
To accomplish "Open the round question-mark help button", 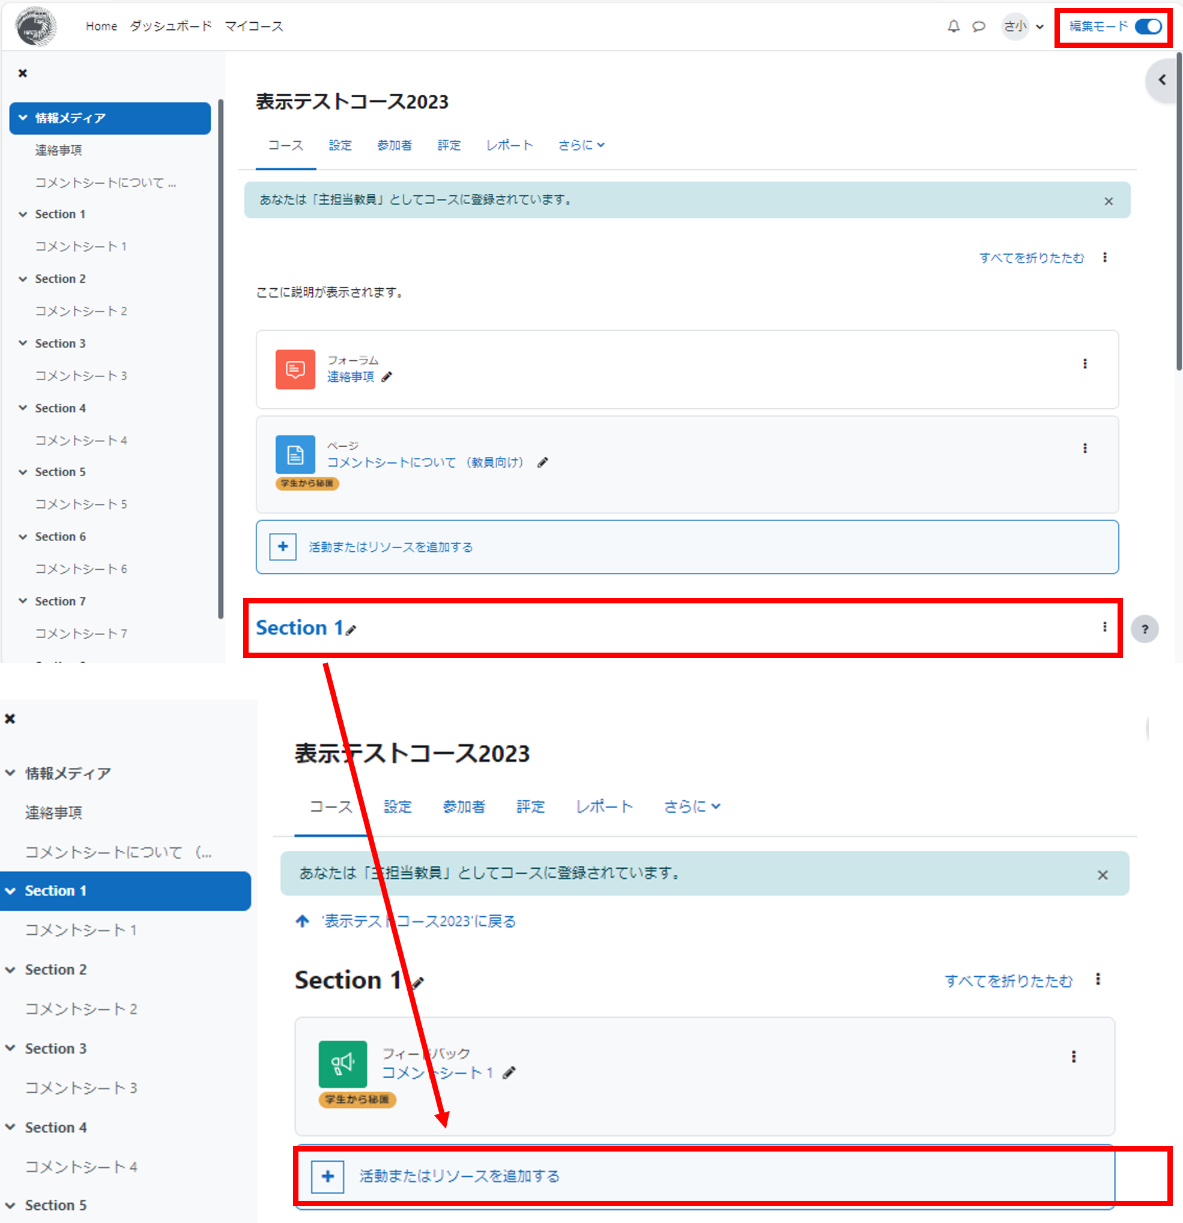I will point(1145,629).
